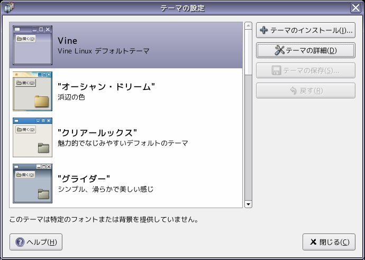The height and width of the screenshot is (260, 365).
Task: Click the "浜辺の色" description text
Action: (x=71, y=97)
